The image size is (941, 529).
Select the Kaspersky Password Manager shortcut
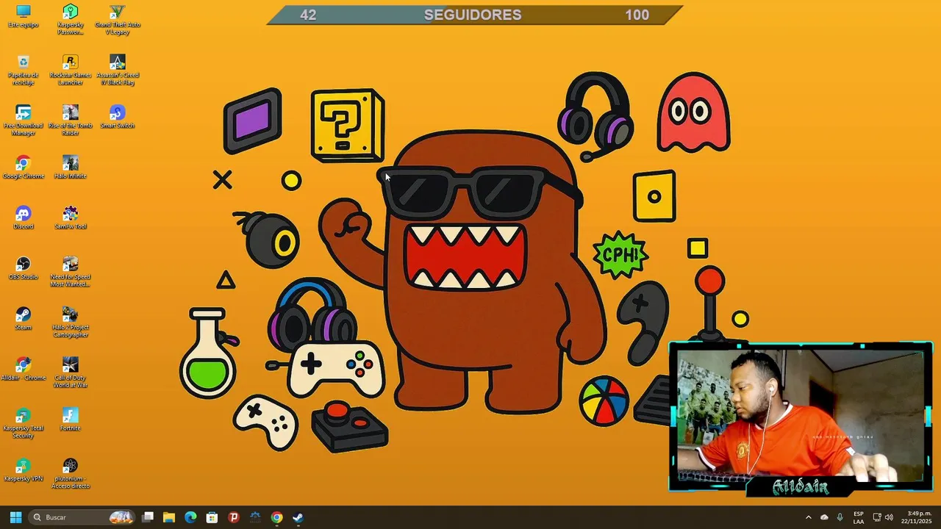[x=71, y=20]
